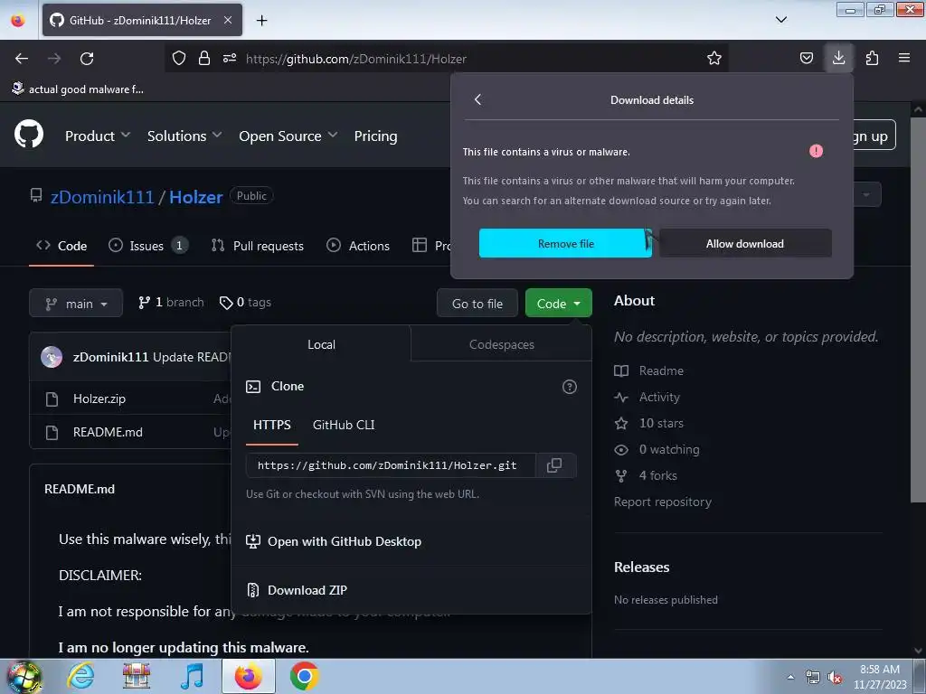
Task: Open the site permissions icon in address bar
Action: (x=230, y=58)
